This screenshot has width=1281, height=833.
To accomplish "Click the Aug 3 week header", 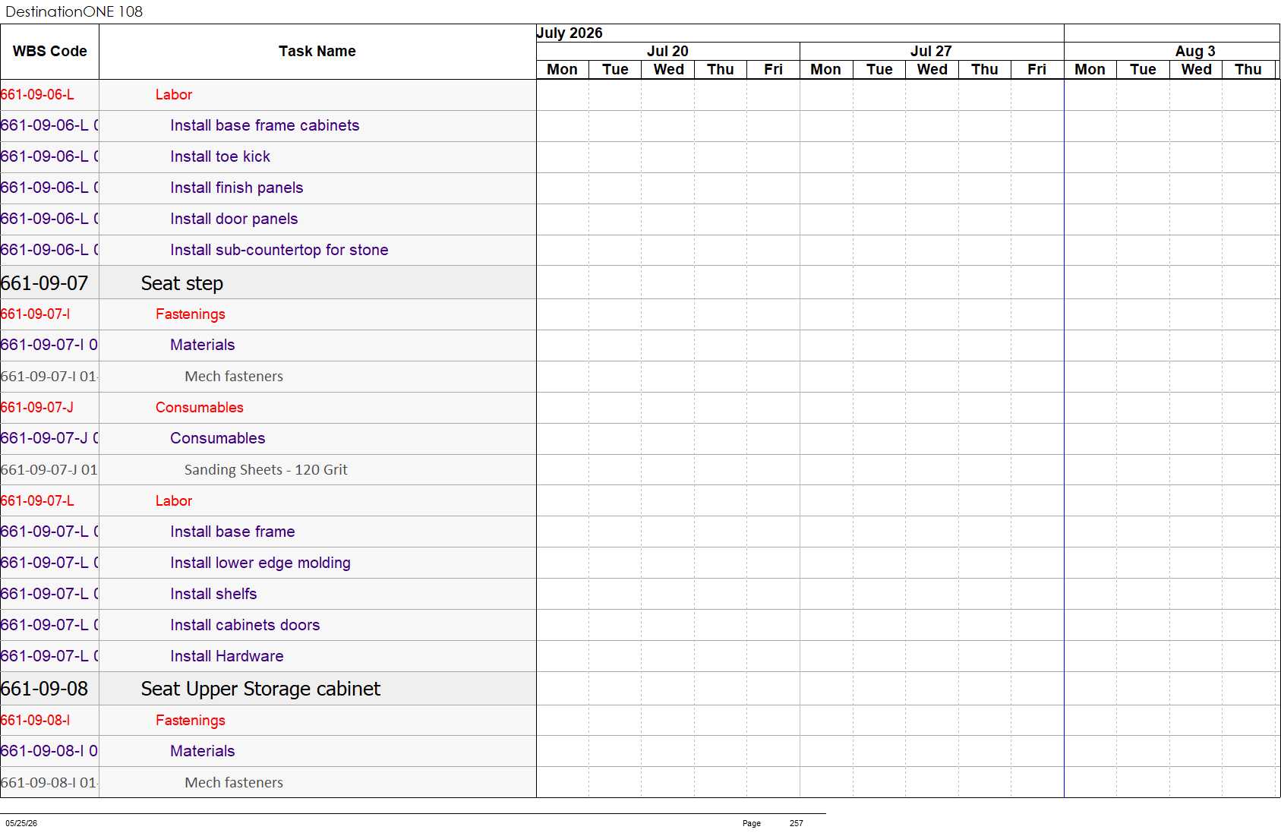I will (1195, 51).
